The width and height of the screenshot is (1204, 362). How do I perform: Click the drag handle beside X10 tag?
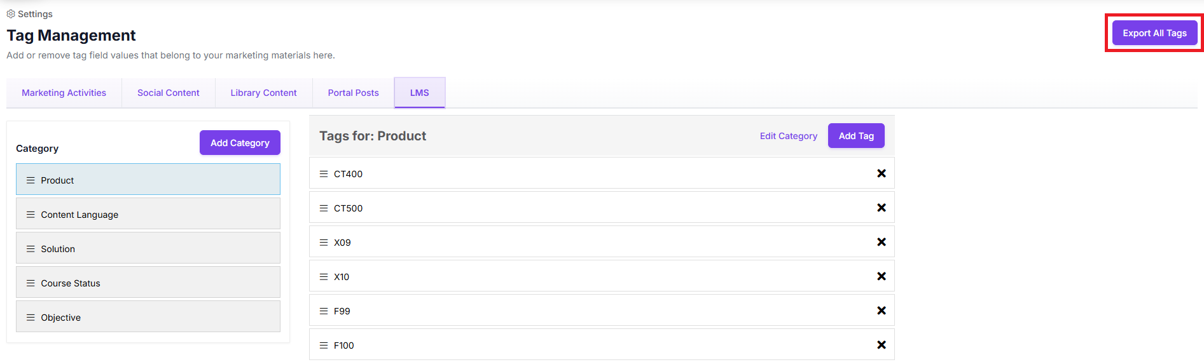coord(324,277)
